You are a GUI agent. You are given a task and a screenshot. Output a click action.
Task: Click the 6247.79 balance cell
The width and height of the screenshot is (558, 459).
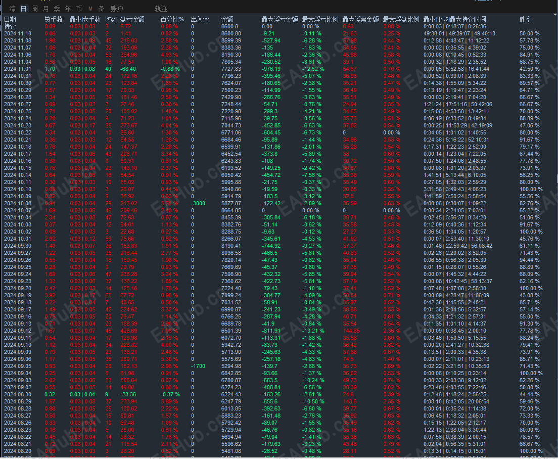click(231, 402)
